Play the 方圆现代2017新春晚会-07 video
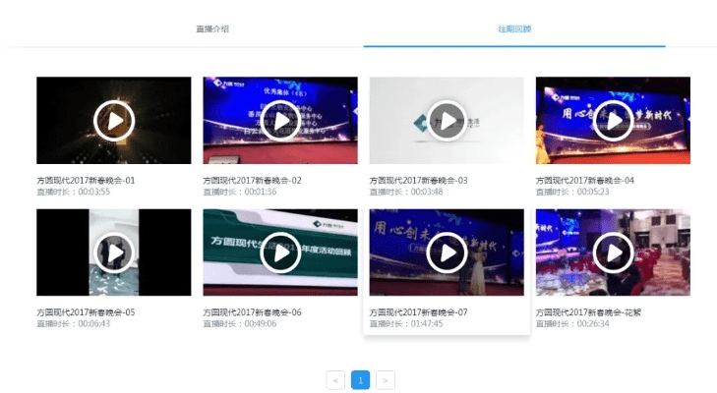This screenshot has height=393, width=717. 447,253
